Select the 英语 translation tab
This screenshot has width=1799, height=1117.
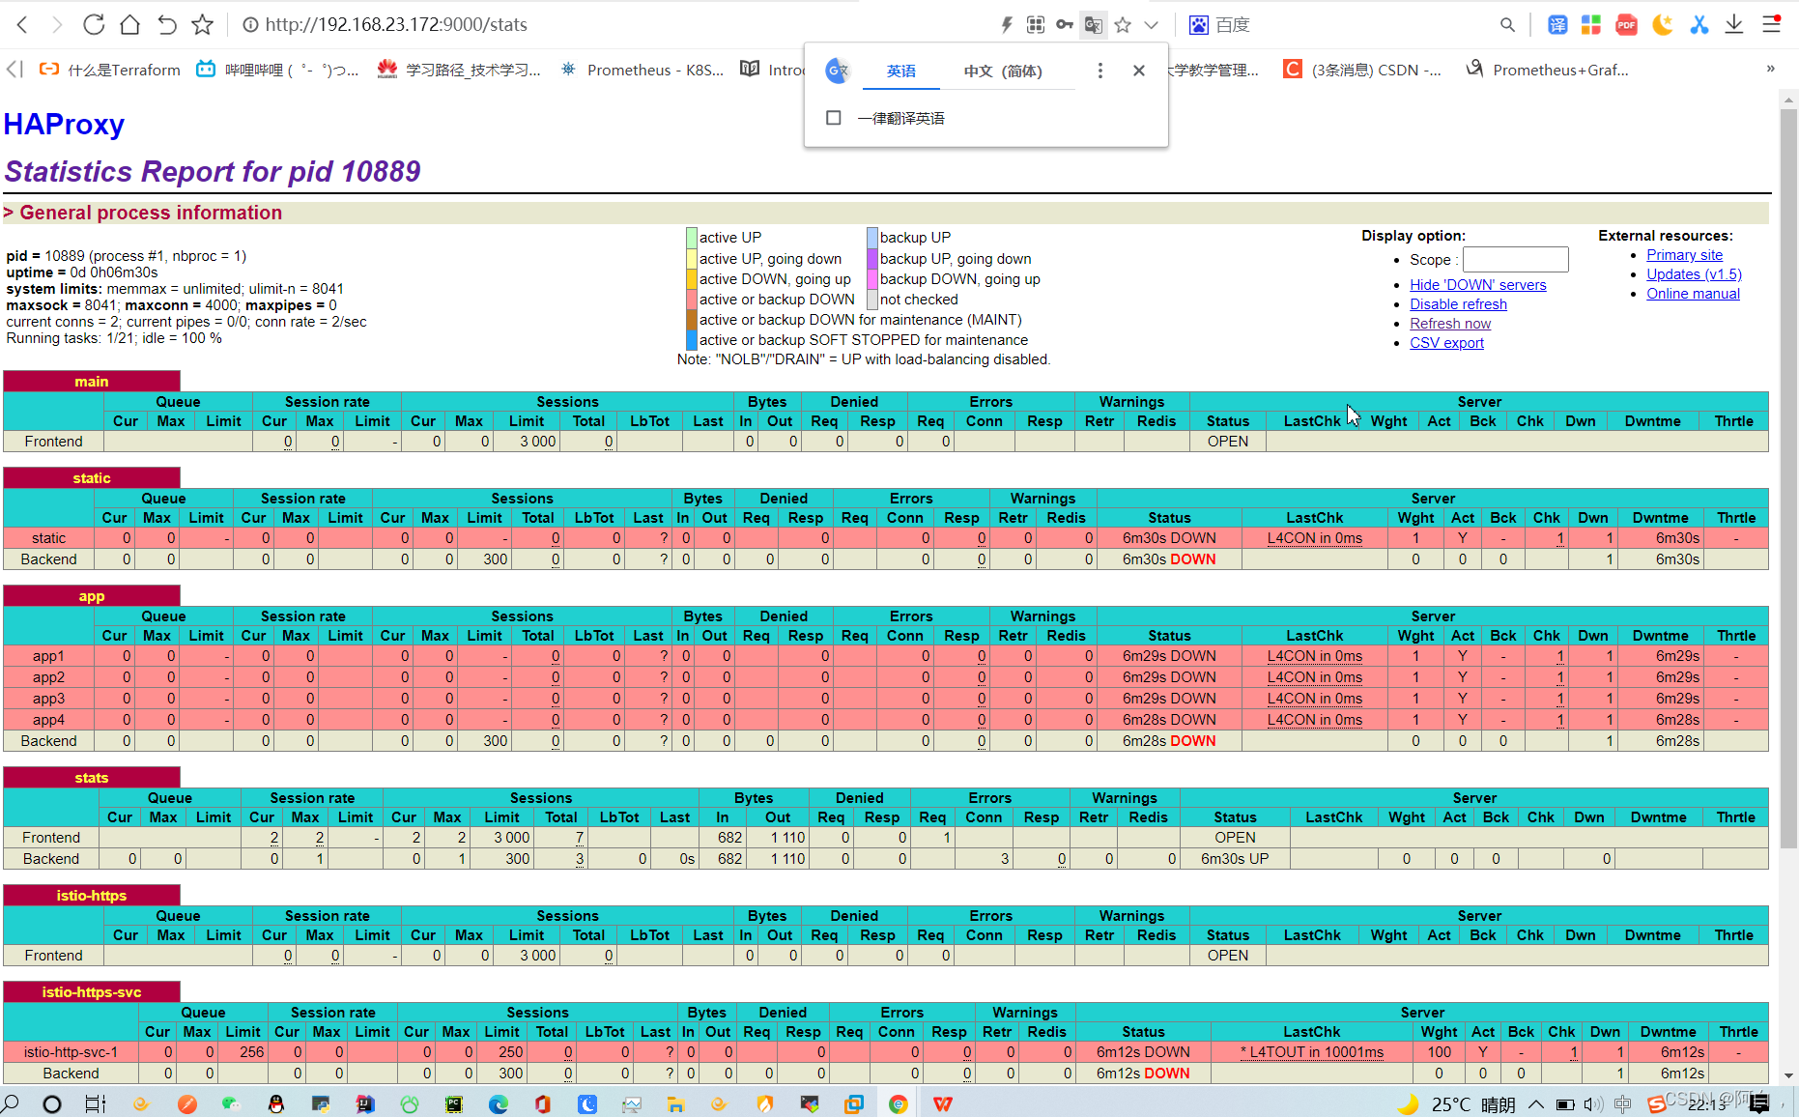click(x=900, y=71)
